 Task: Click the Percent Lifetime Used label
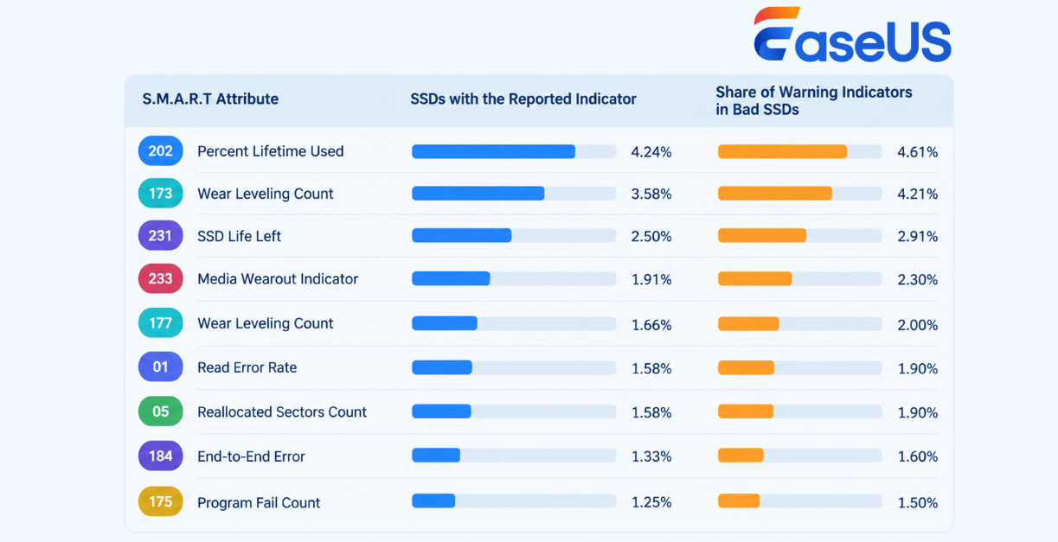(x=271, y=151)
